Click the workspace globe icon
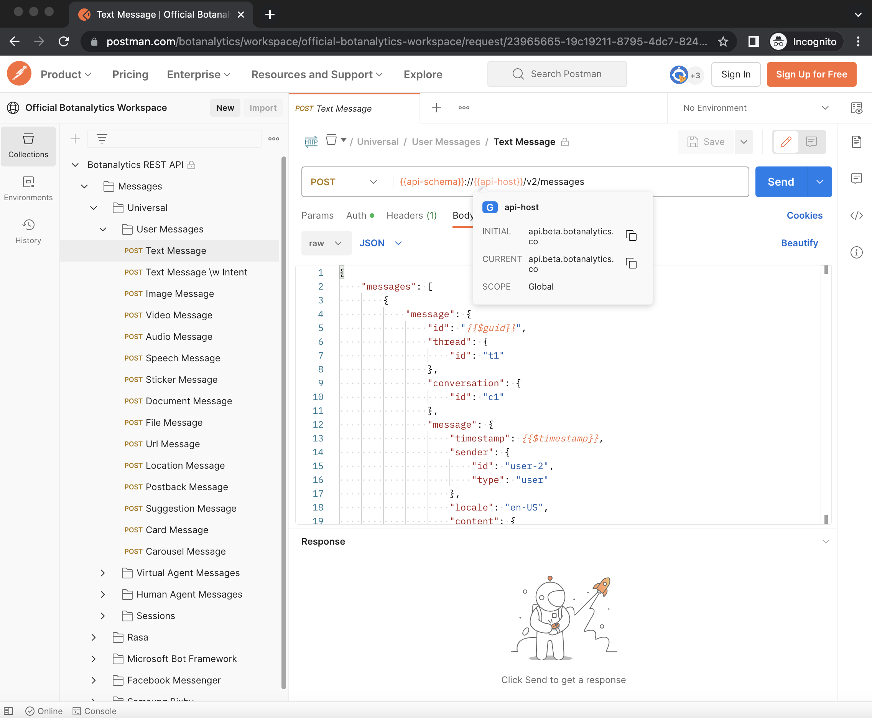Image resolution: width=872 pixels, height=718 pixels. [13, 108]
